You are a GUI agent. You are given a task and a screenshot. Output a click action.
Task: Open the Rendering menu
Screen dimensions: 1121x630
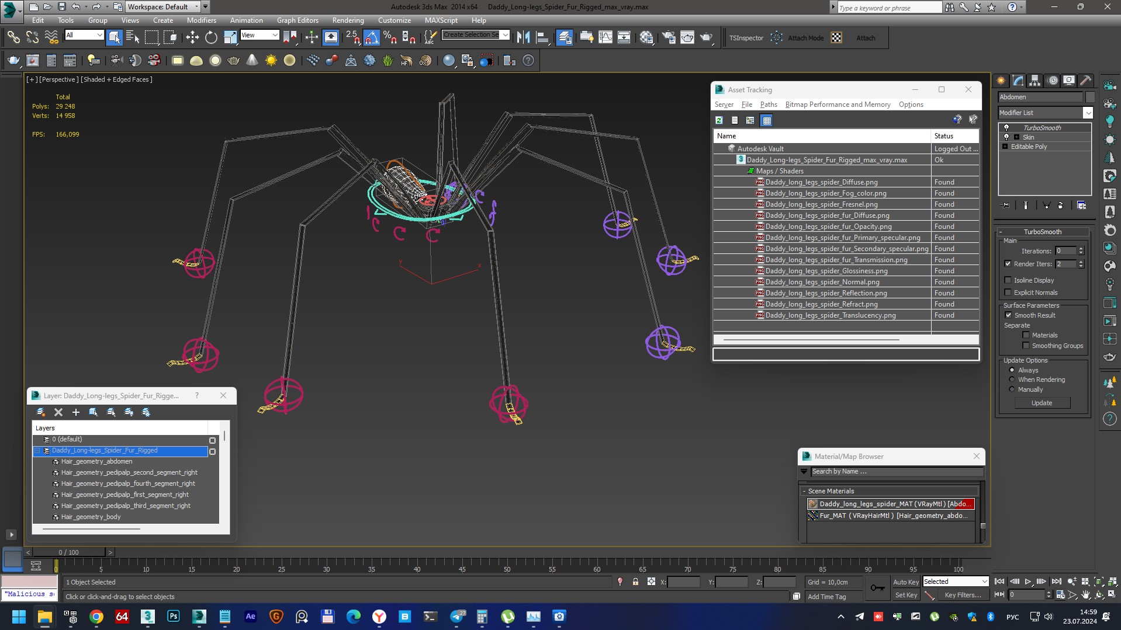pyautogui.click(x=348, y=20)
